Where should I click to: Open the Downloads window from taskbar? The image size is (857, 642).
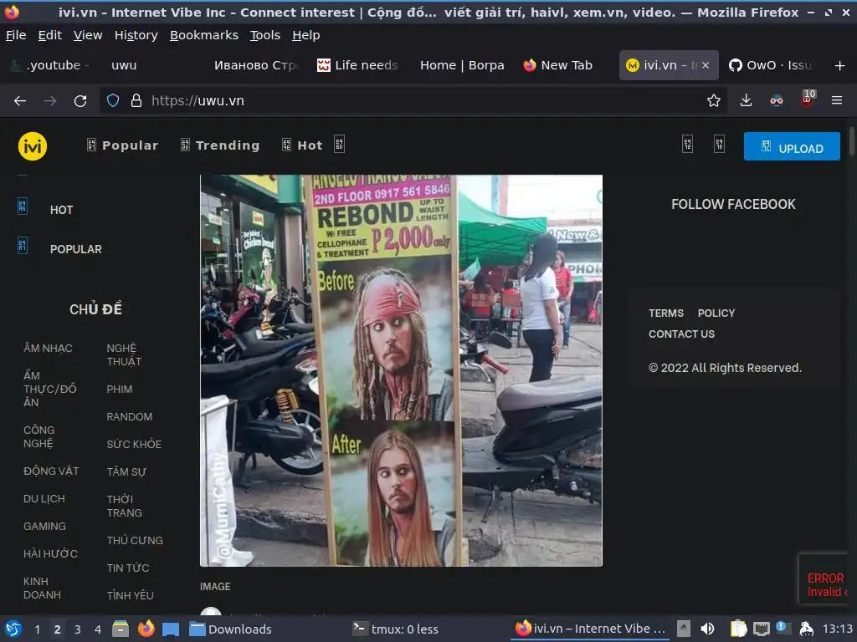click(230, 629)
